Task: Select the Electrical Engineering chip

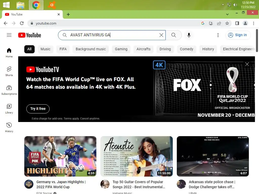Action: (x=238, y=49)
